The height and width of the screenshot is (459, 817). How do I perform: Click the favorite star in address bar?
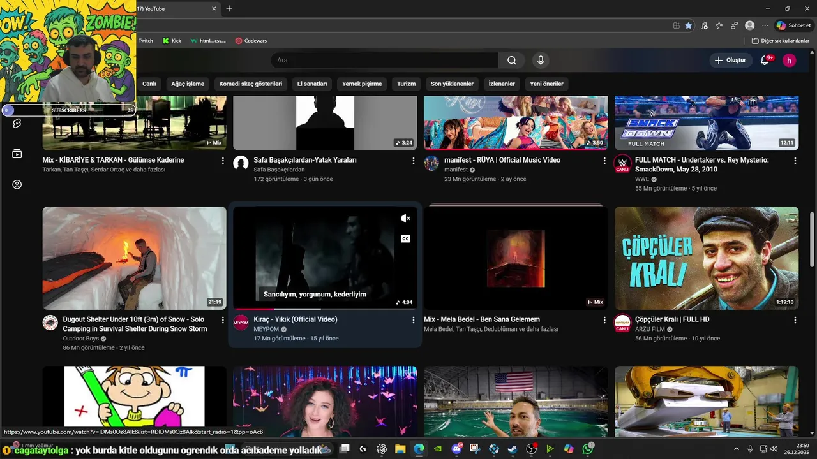pyautogui.click(x=689, y=25)
